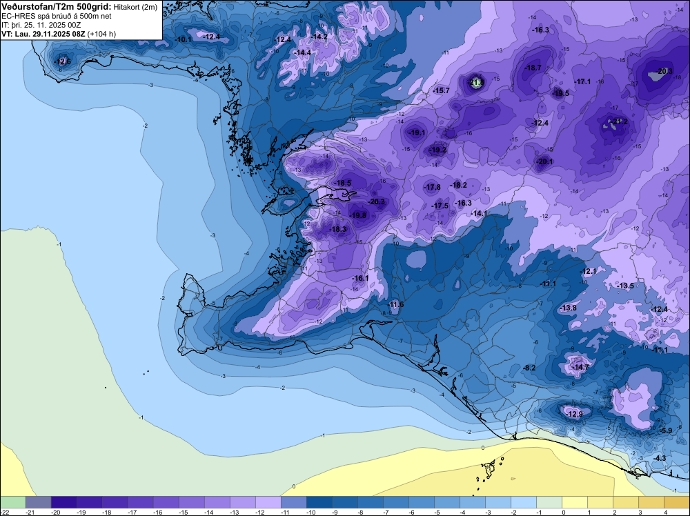The height and width of the screenshot is (516, 690).
Task: Select the -2 pale blue legend swatch
Action: click(523, 502)
